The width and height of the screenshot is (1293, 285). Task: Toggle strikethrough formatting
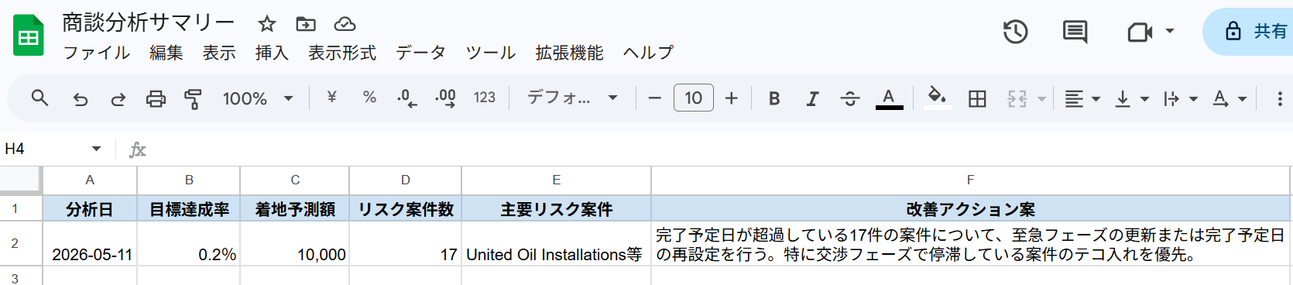click(849, 98)
